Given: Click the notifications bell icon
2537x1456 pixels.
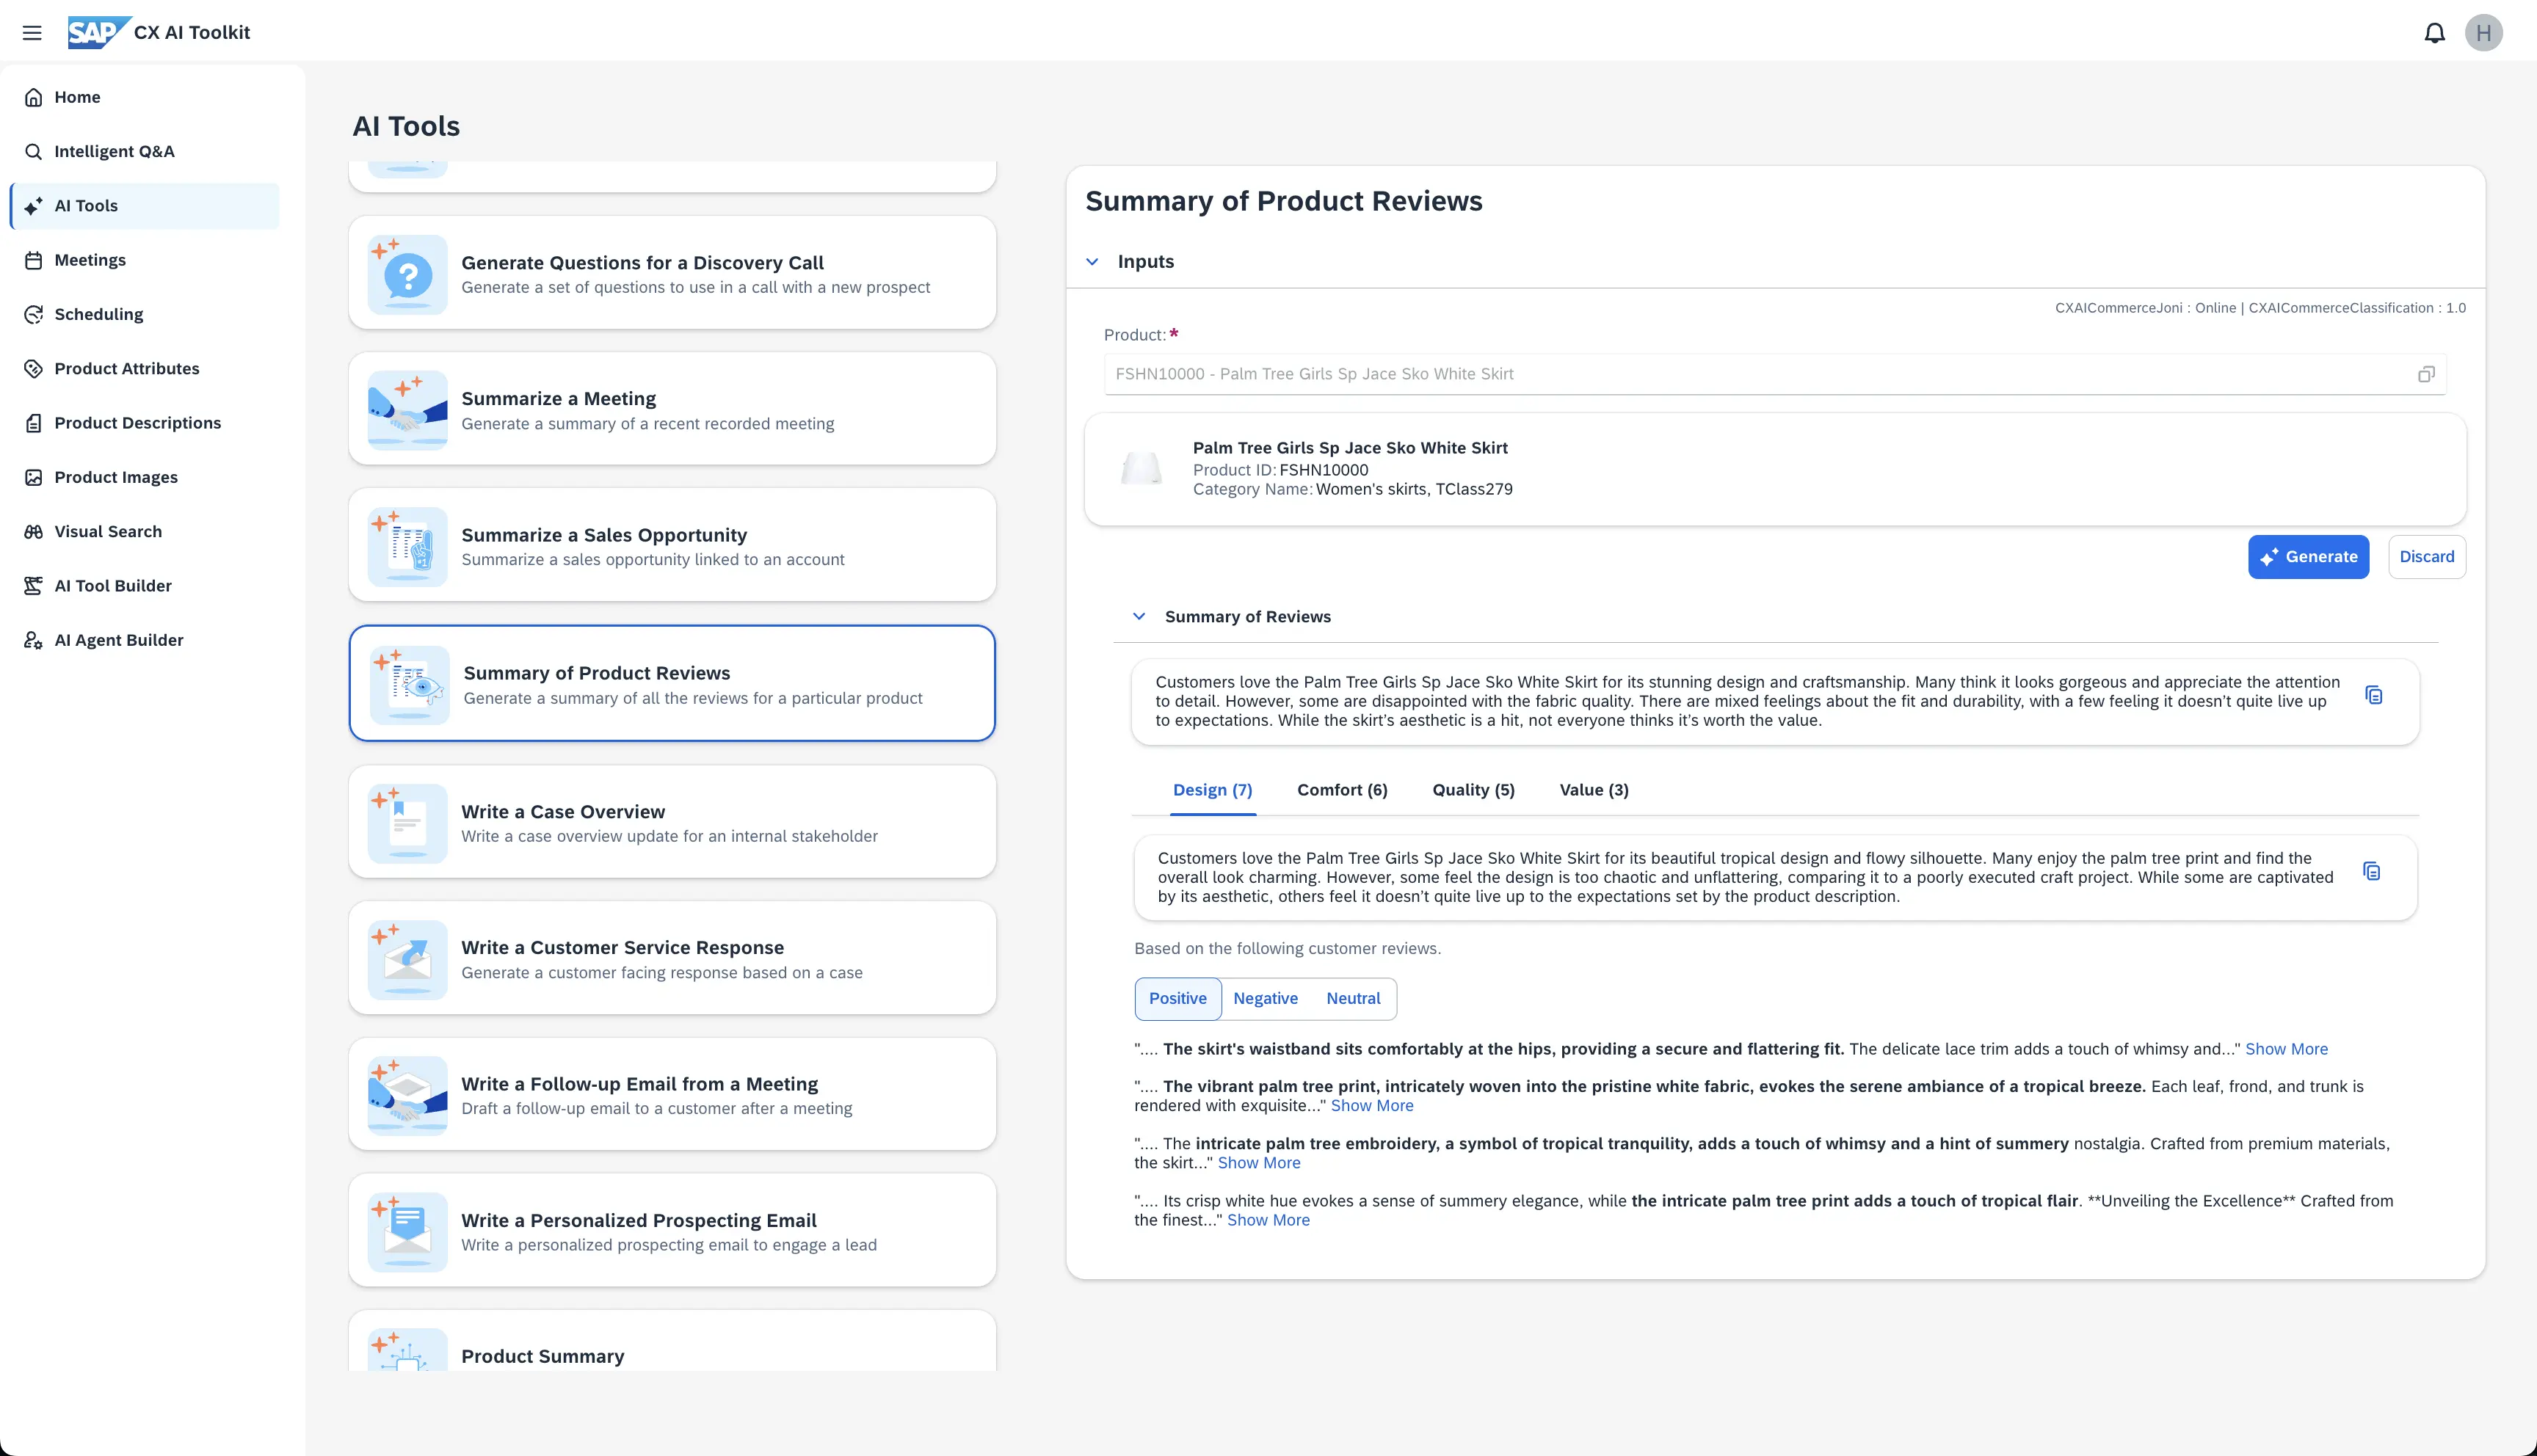Looking at the screenshot, I should [2434, 33].
